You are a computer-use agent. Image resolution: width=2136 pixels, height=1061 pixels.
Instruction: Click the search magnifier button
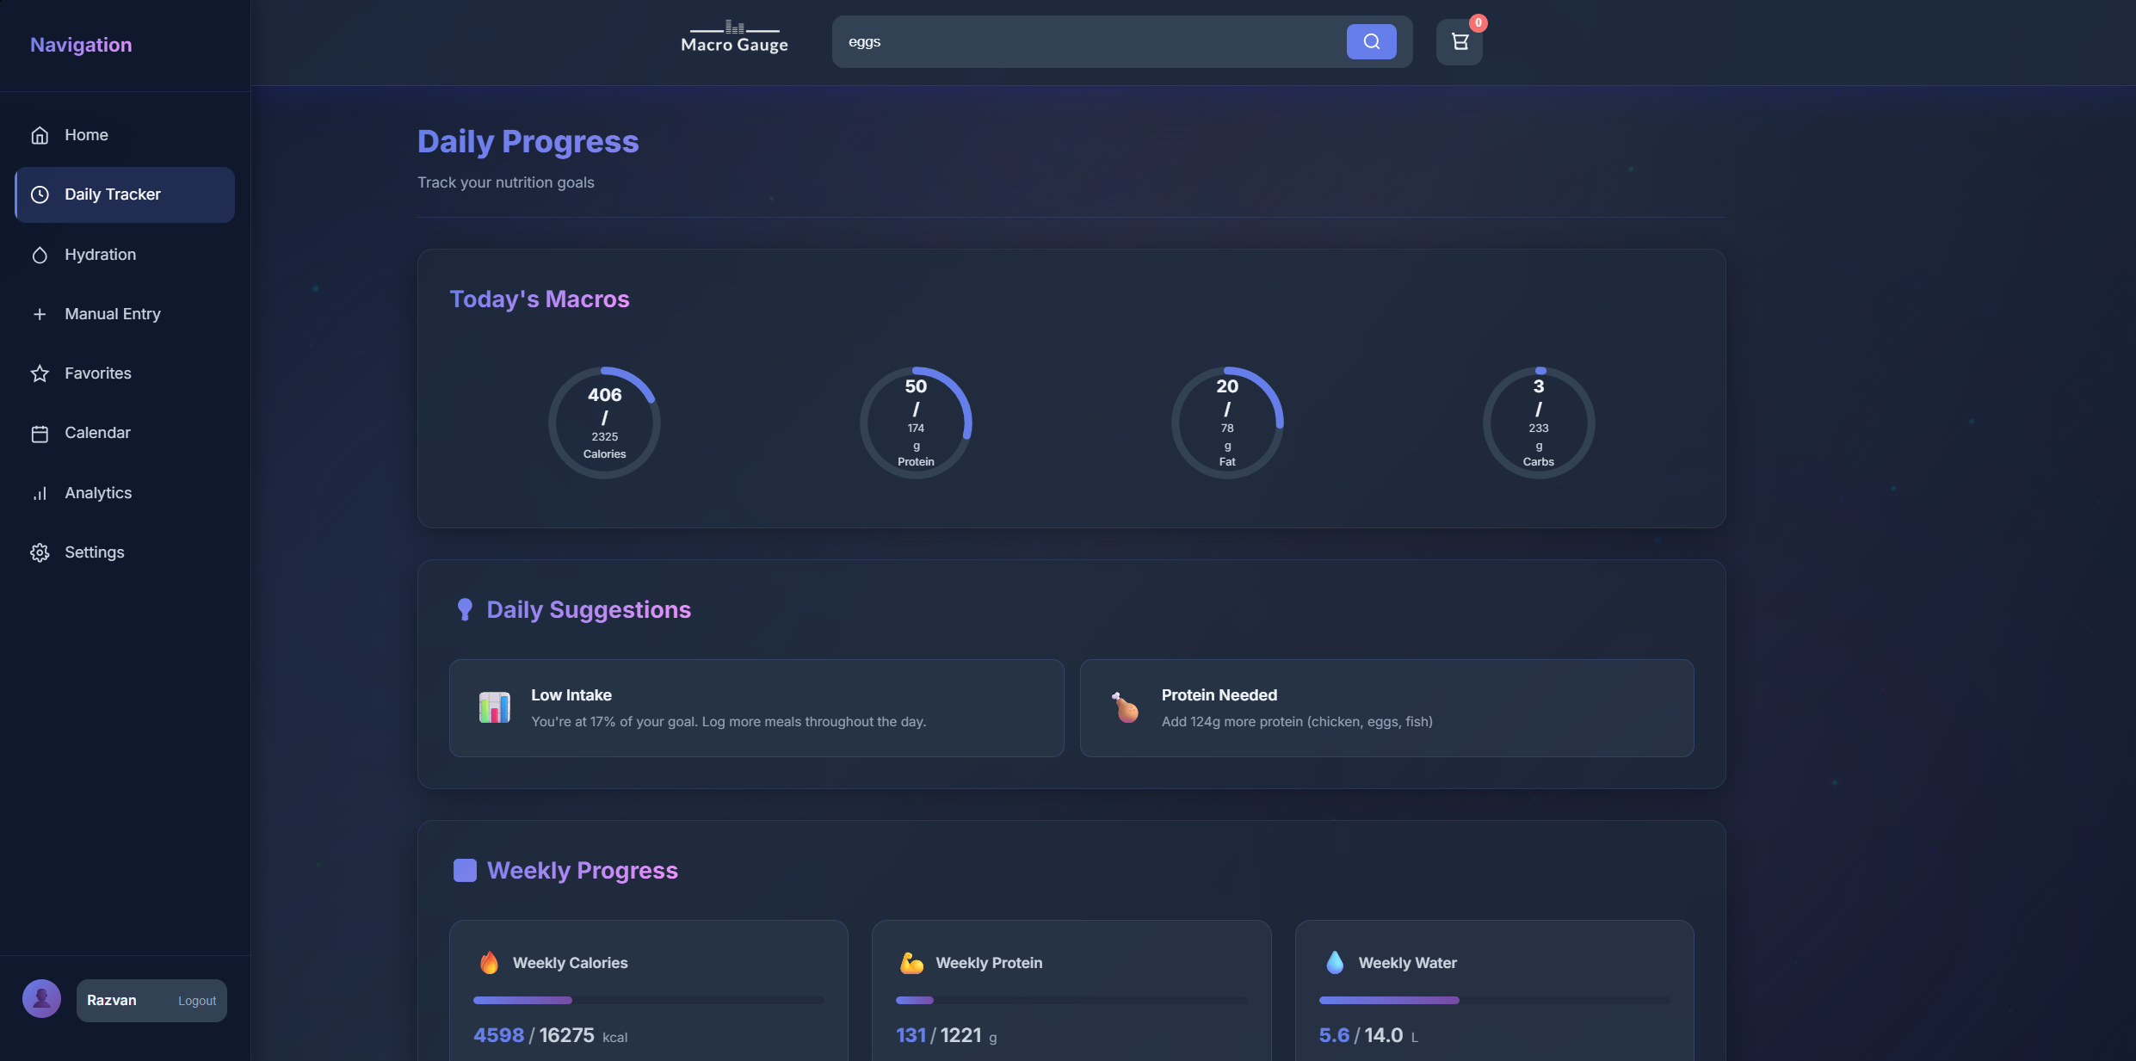point(1371,41)
